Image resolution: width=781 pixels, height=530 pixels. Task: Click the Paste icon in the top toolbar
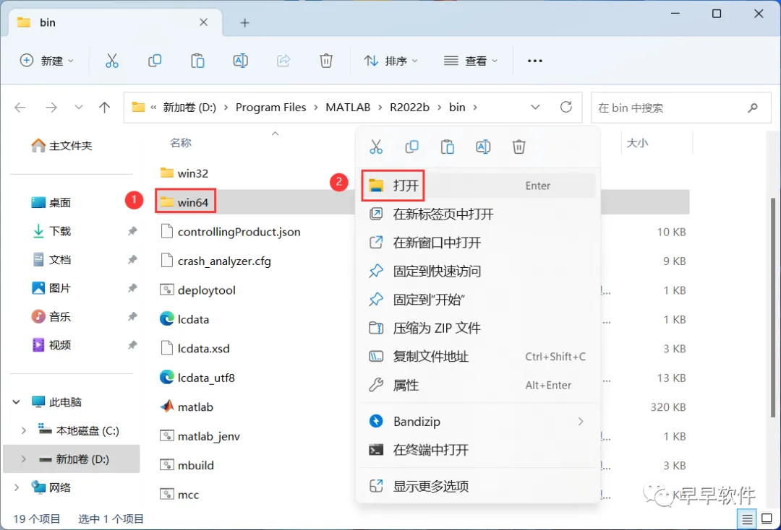pyautogui.click(x=197, y=61)
